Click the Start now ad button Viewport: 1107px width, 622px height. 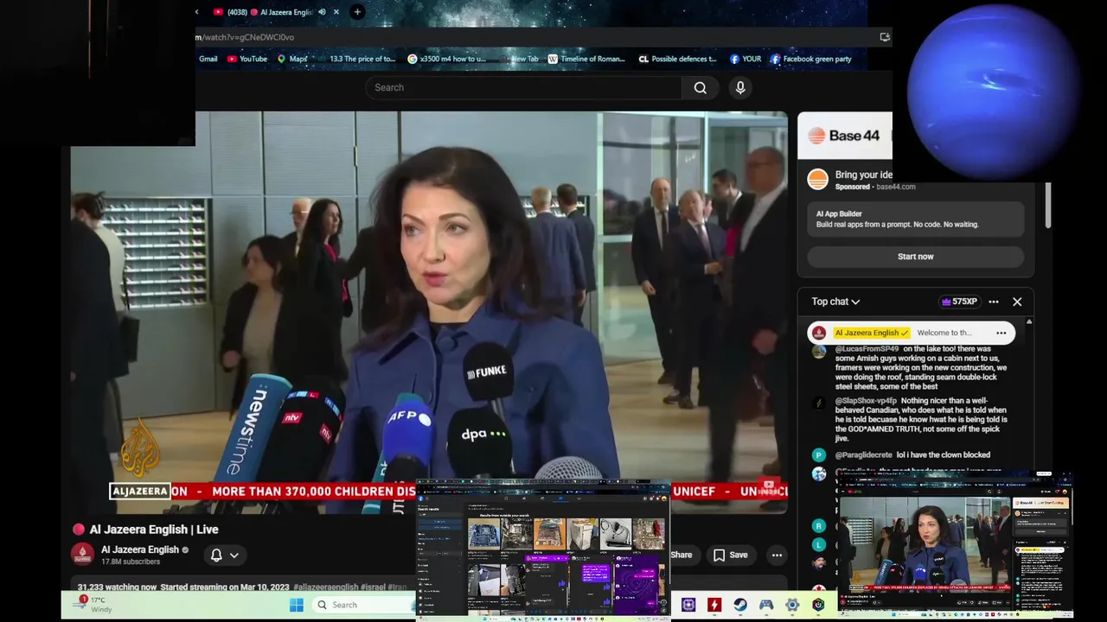915,257
